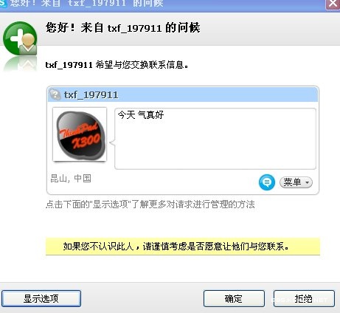Image resolution: width=340 pixels, height=313 pixels.
Task: Click the small arrow on 菜单 button
Action: coord(307,182)
